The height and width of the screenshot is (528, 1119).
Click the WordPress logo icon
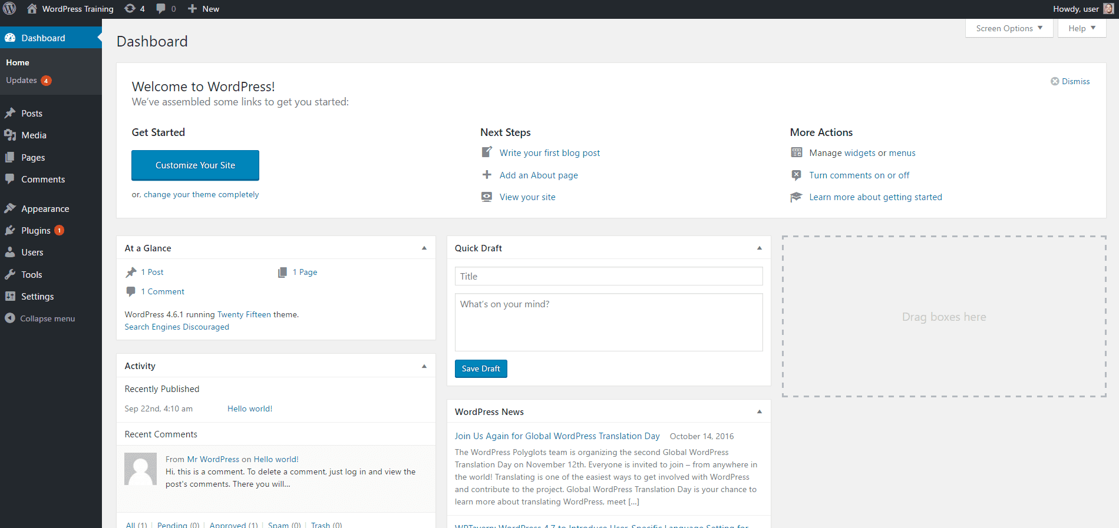[10, 9]
